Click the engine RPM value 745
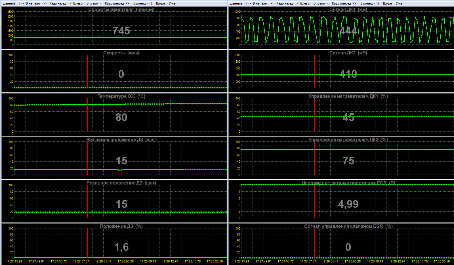The image size is (454, 265). pos(121,31)
